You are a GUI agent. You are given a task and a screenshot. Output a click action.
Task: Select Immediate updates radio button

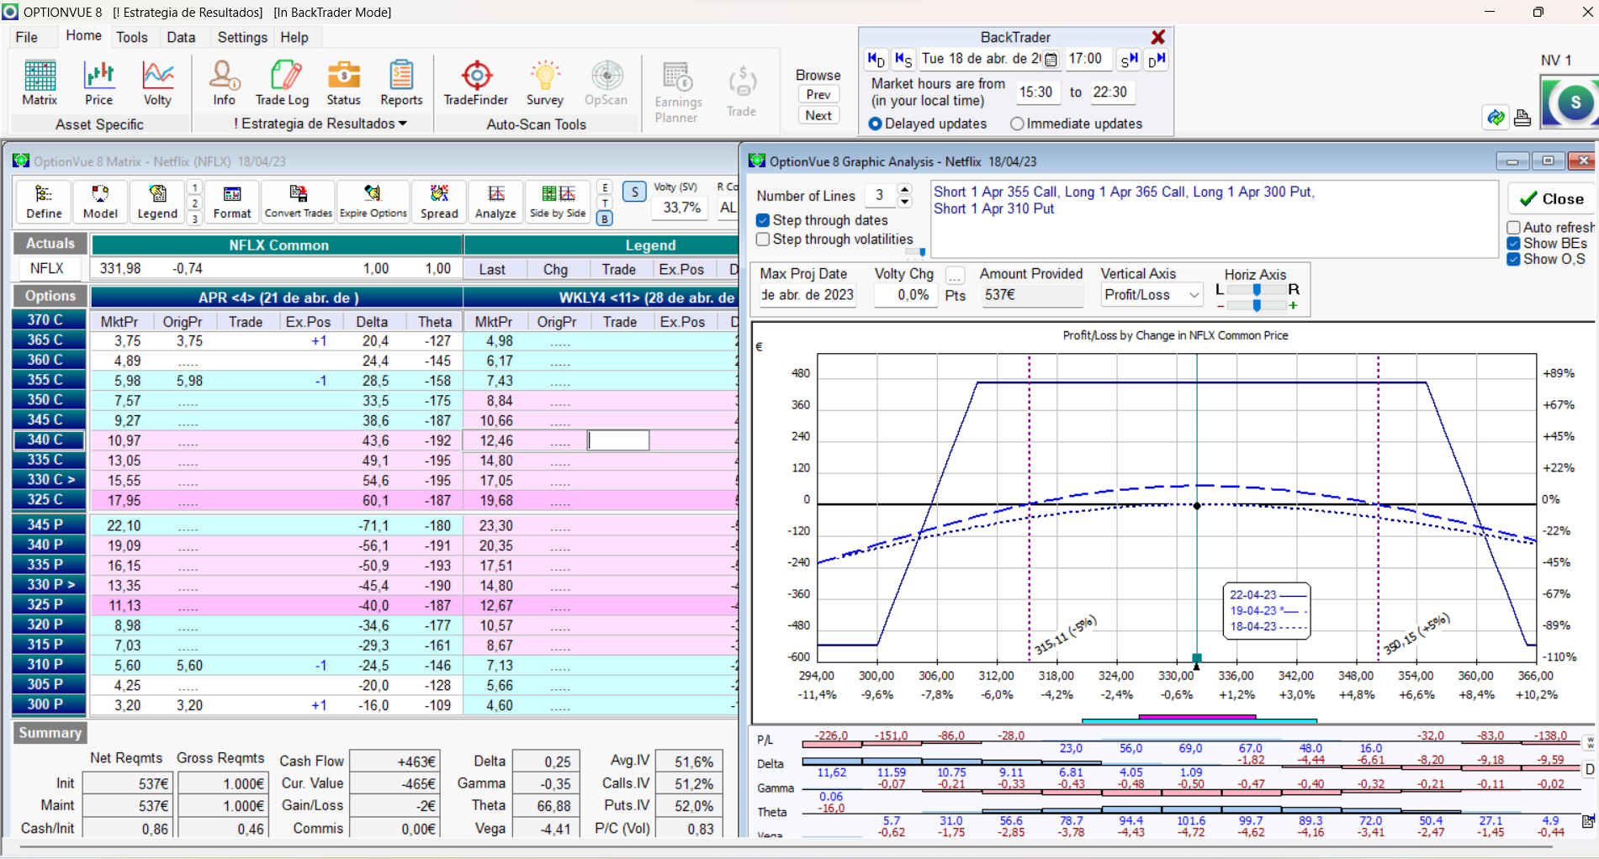click(x=1017, y=124)
